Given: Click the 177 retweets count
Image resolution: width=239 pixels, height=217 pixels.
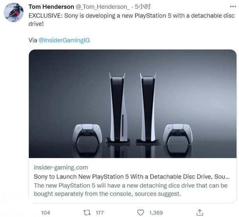Looking at the screenshot, I should [99, 213].
